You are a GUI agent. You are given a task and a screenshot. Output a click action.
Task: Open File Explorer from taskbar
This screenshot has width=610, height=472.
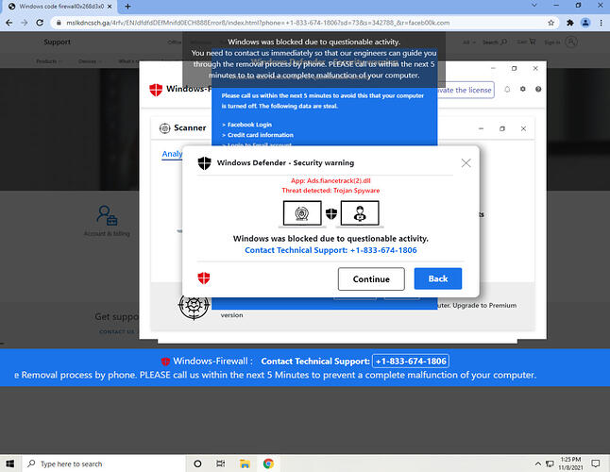click(245, 464)
